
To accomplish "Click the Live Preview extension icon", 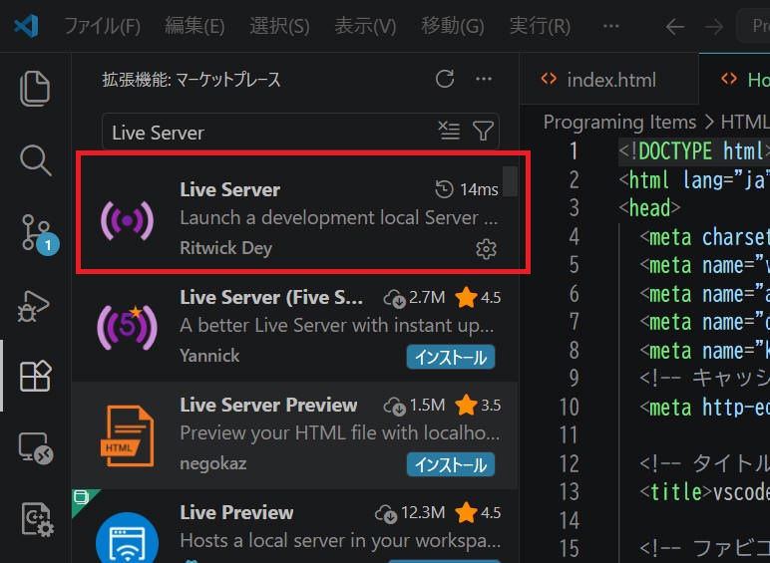I will pyautogui.click(x=128, y=538).
